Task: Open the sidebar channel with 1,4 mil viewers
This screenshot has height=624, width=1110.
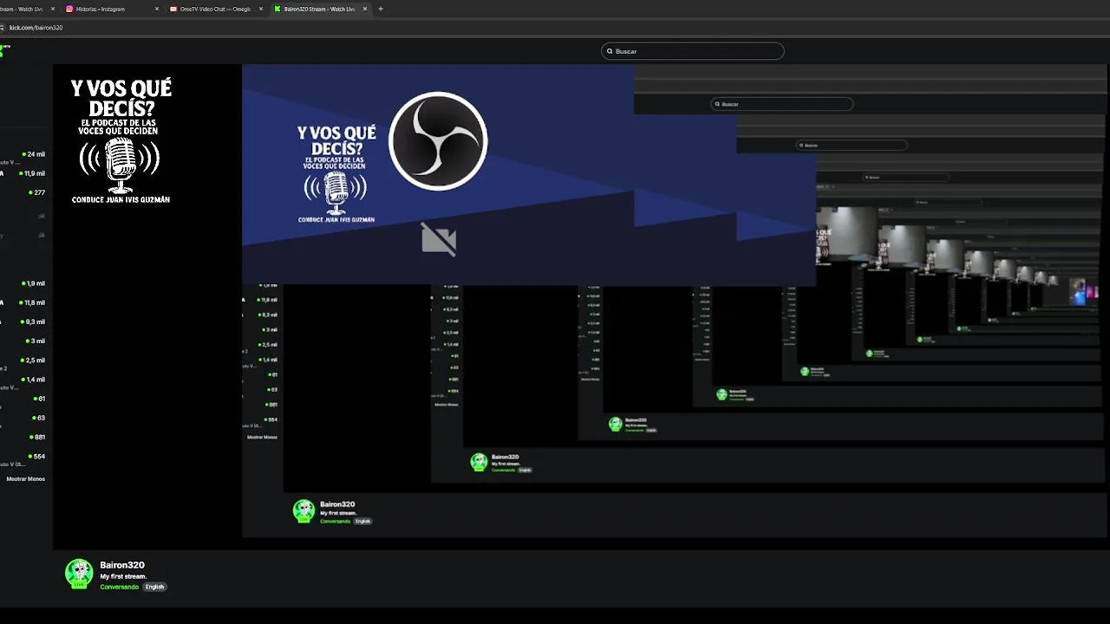Action: click(23, 380)
